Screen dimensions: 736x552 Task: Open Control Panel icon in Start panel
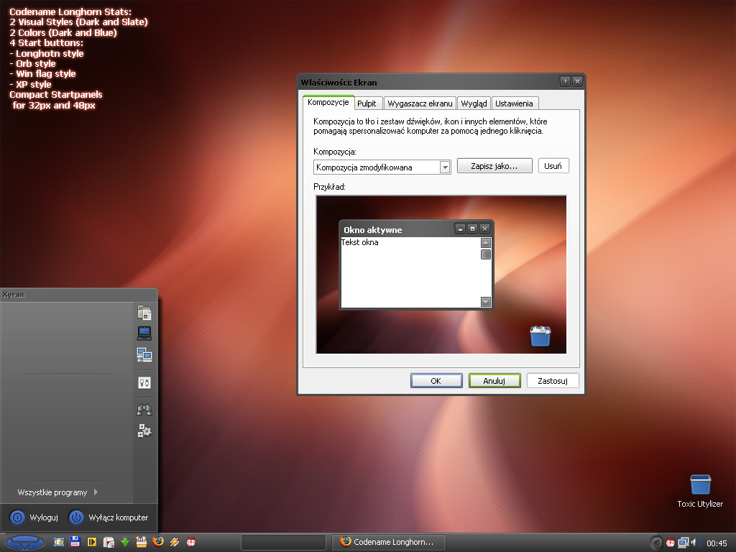pos(144,383)
